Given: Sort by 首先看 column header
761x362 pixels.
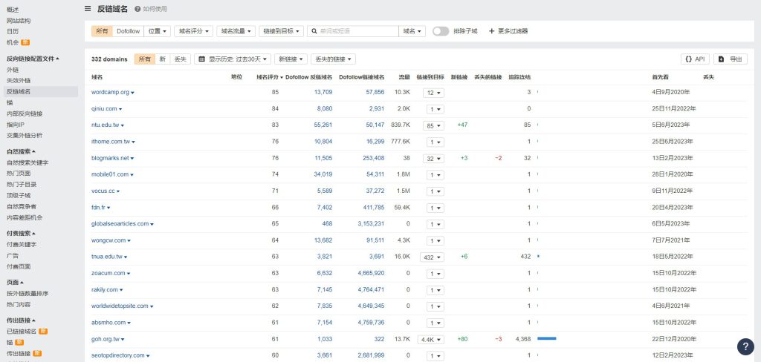Looking at the screenshot, I should click(660, 77).
